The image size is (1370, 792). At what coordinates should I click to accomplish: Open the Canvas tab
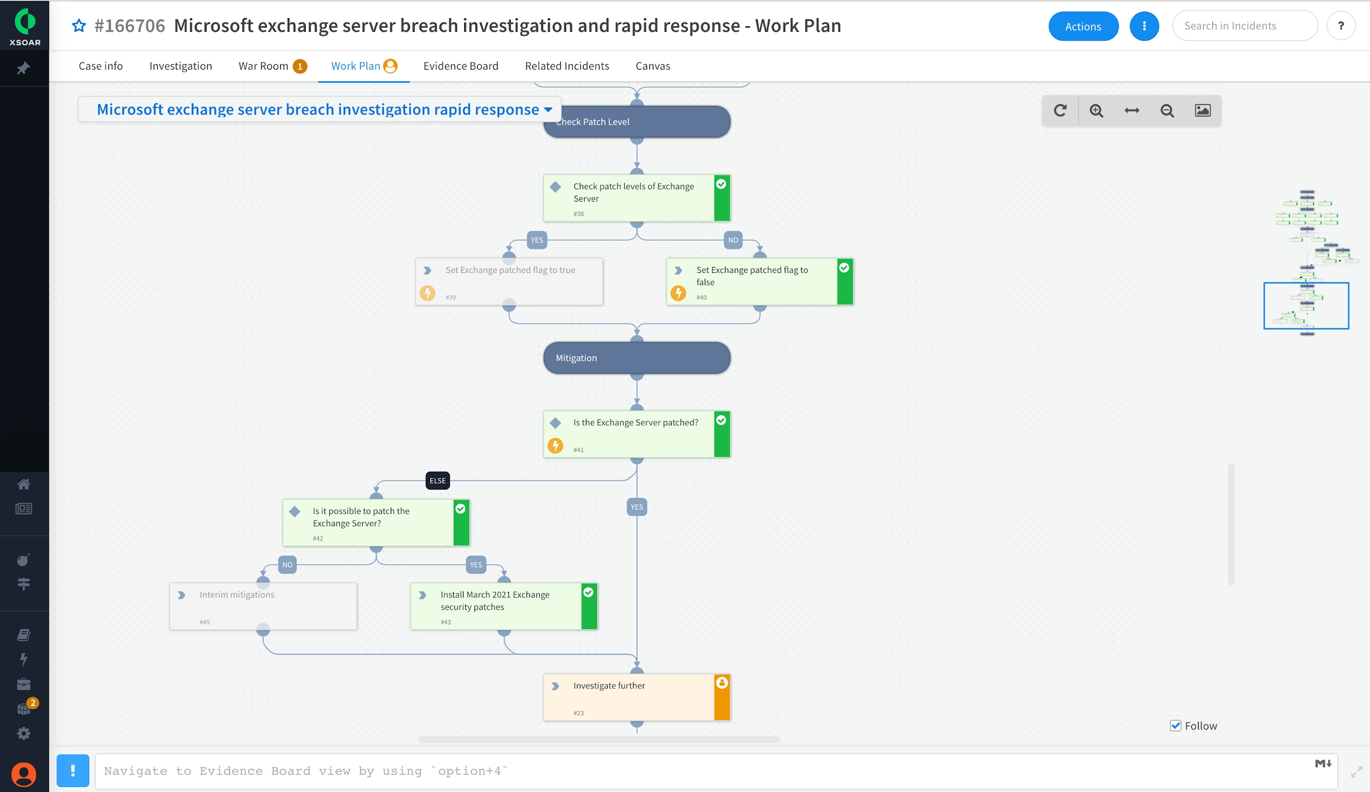coord(653,66)
